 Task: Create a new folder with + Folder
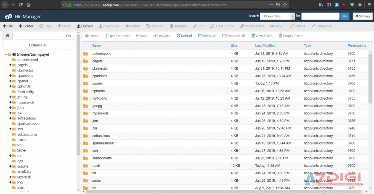pos(26,26)
